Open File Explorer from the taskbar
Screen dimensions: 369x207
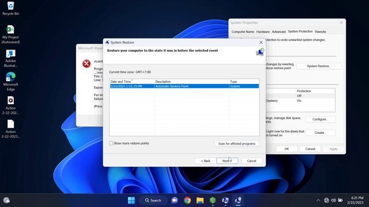point(200,200)
